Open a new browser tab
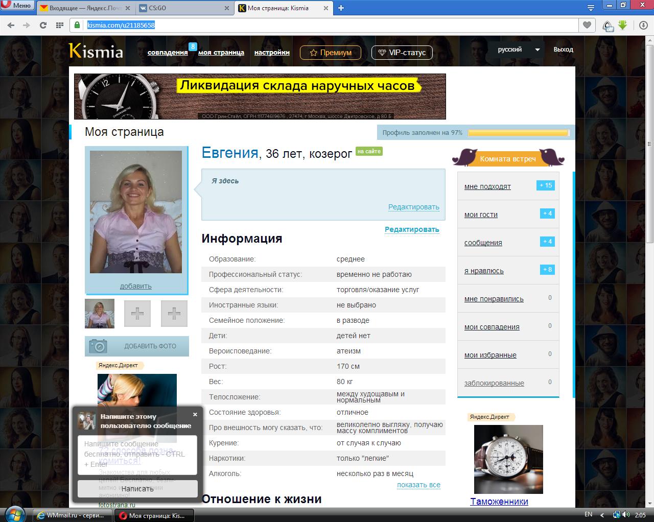654x522 pixels. (x=341, y=8)
